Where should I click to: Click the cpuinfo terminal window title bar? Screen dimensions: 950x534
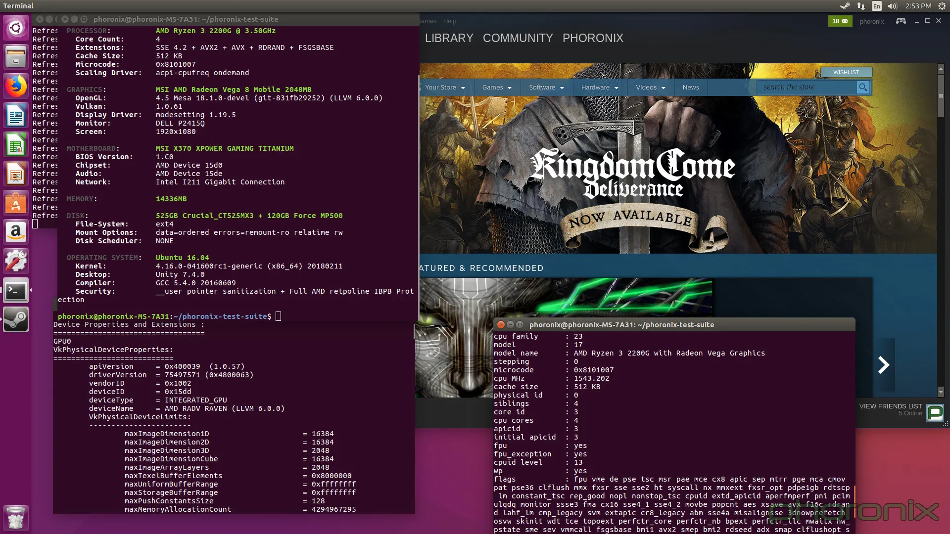674,325
